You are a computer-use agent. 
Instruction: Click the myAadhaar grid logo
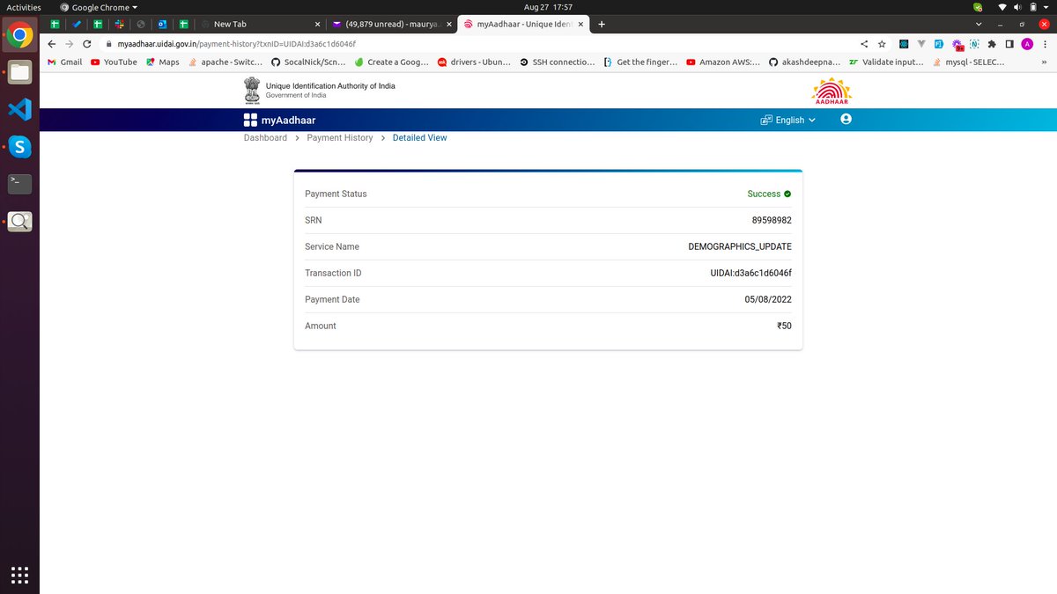[x=250, y=120]
